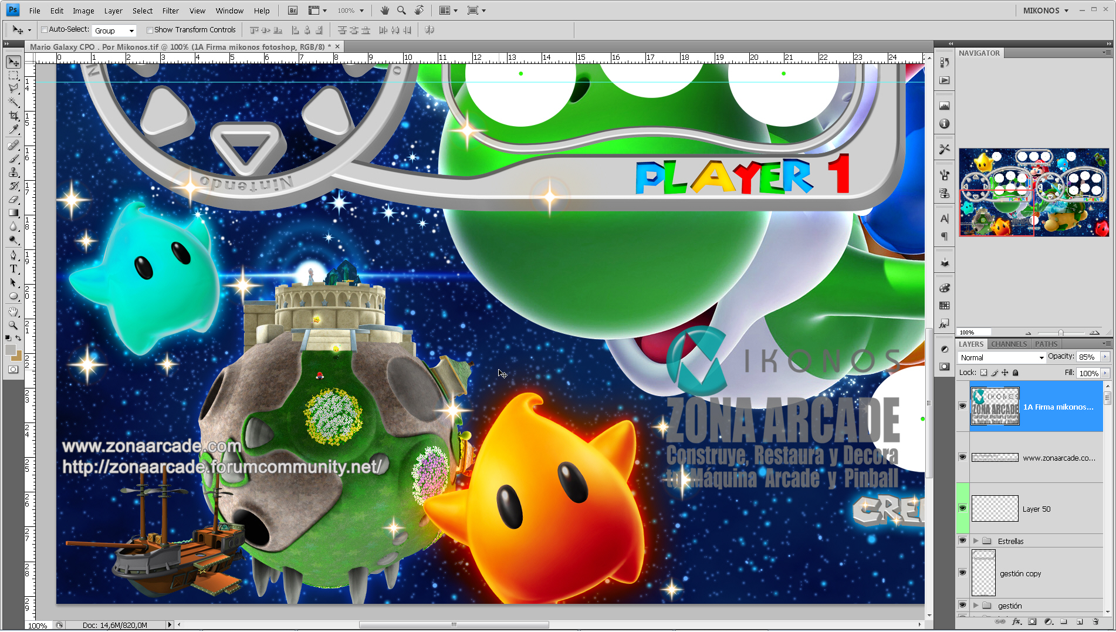Open the Normal blend mode dropdown
This screenshot has height=632, width=1116.
point(1002,357)
